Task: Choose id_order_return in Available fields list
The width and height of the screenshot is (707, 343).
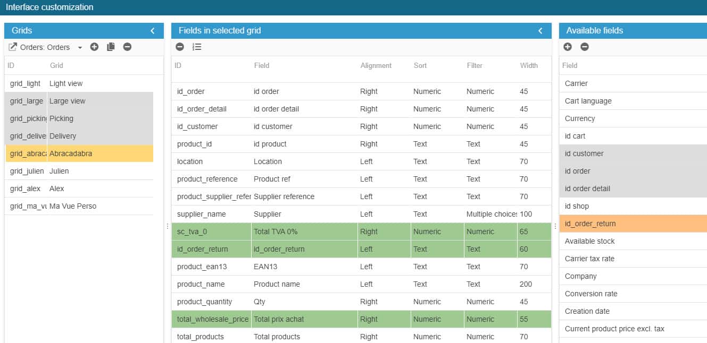Action: (x=590, y=224)
